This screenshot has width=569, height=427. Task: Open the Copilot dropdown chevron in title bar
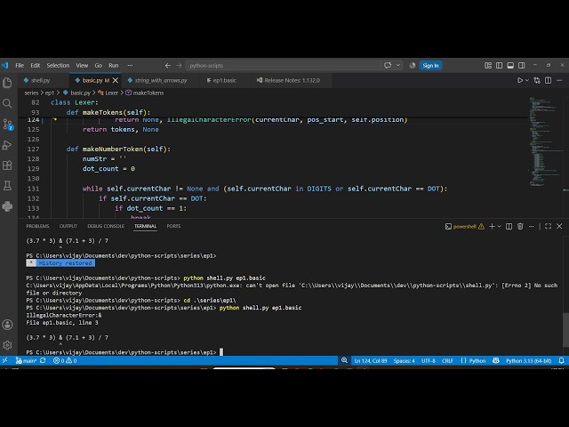pyautogui.click(x=398, y=65)
